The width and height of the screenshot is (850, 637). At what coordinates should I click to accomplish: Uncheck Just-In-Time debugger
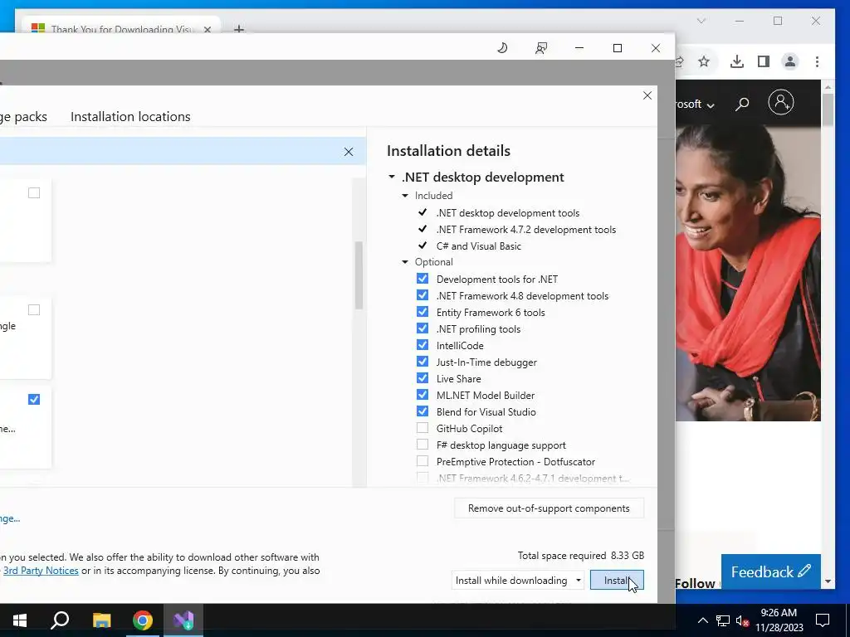point(423,362)
